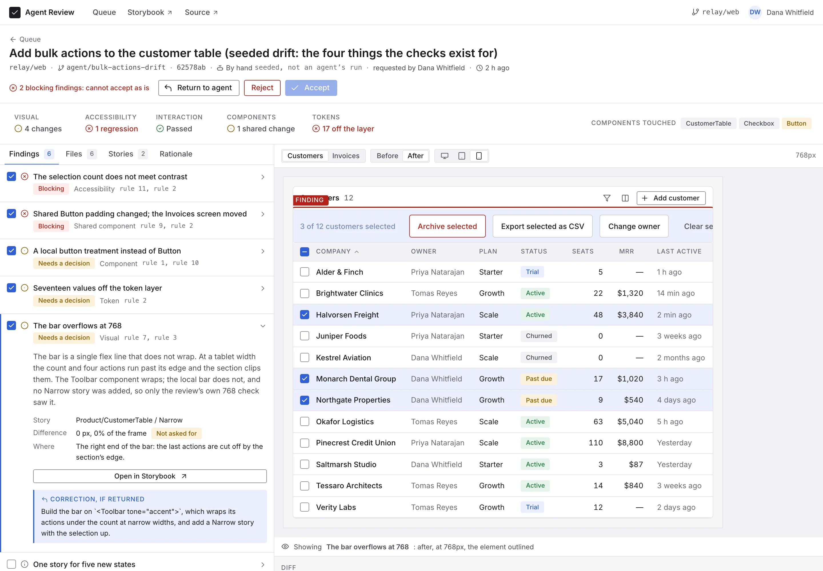The image size is (823, 571).
Task: Click the warning icon on local button finding
Action: point(25,251)
